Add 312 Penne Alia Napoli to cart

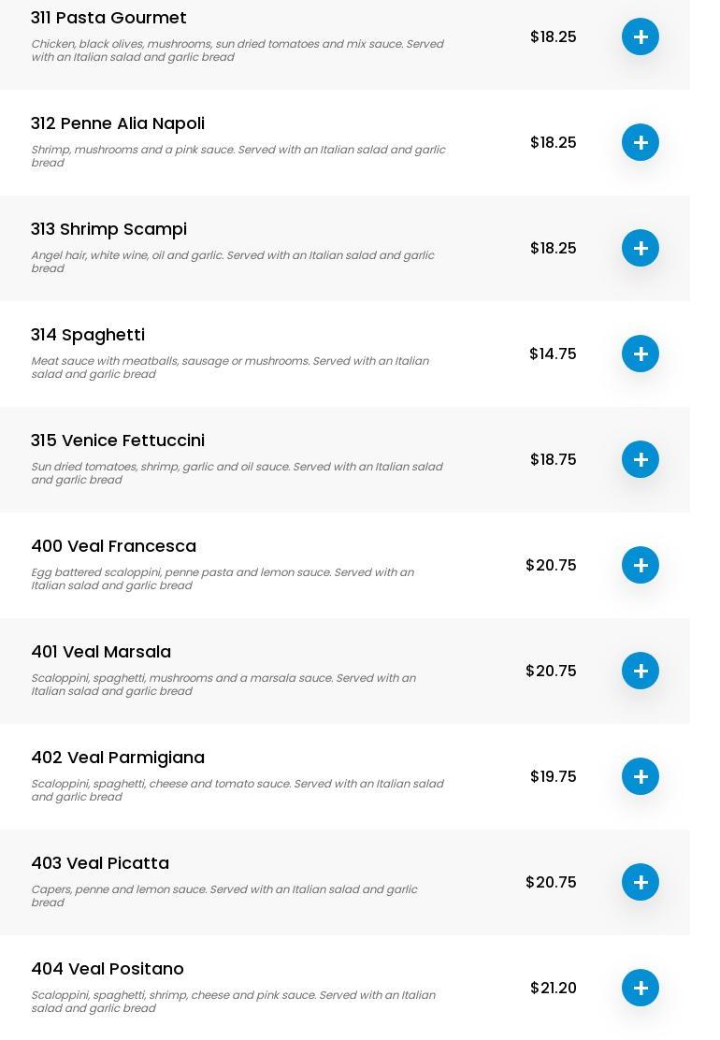pos(641,142)
